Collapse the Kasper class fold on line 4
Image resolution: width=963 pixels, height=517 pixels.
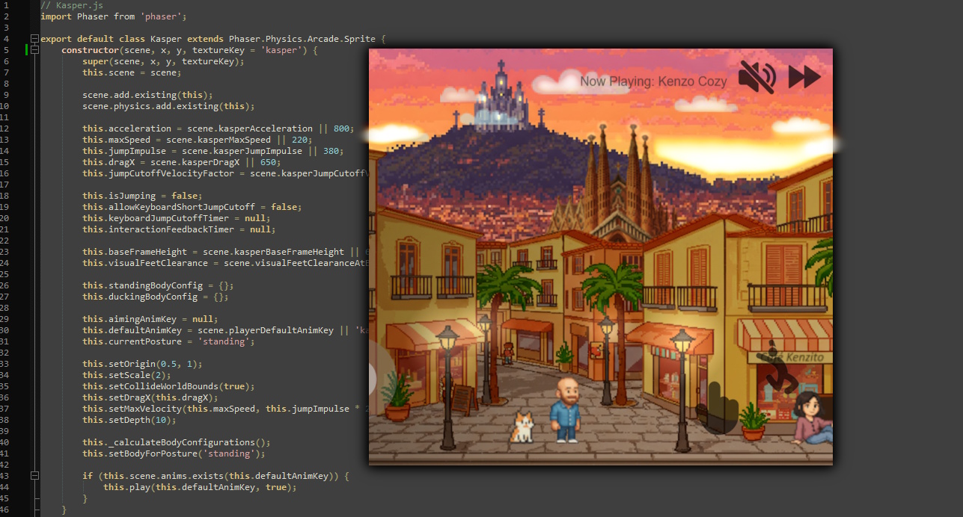pyautogui.click(x=34, y=38)
